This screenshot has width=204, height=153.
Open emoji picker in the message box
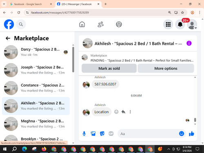coord(182,134)
